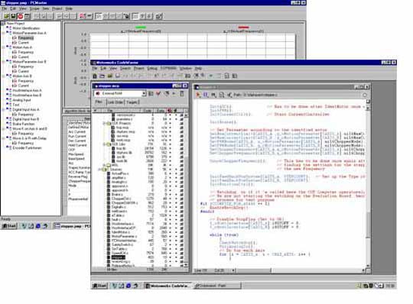Click the markers icon in editor toolbar
The width and height of the screenshot is (413, 304).
click(x=213, y=95)
